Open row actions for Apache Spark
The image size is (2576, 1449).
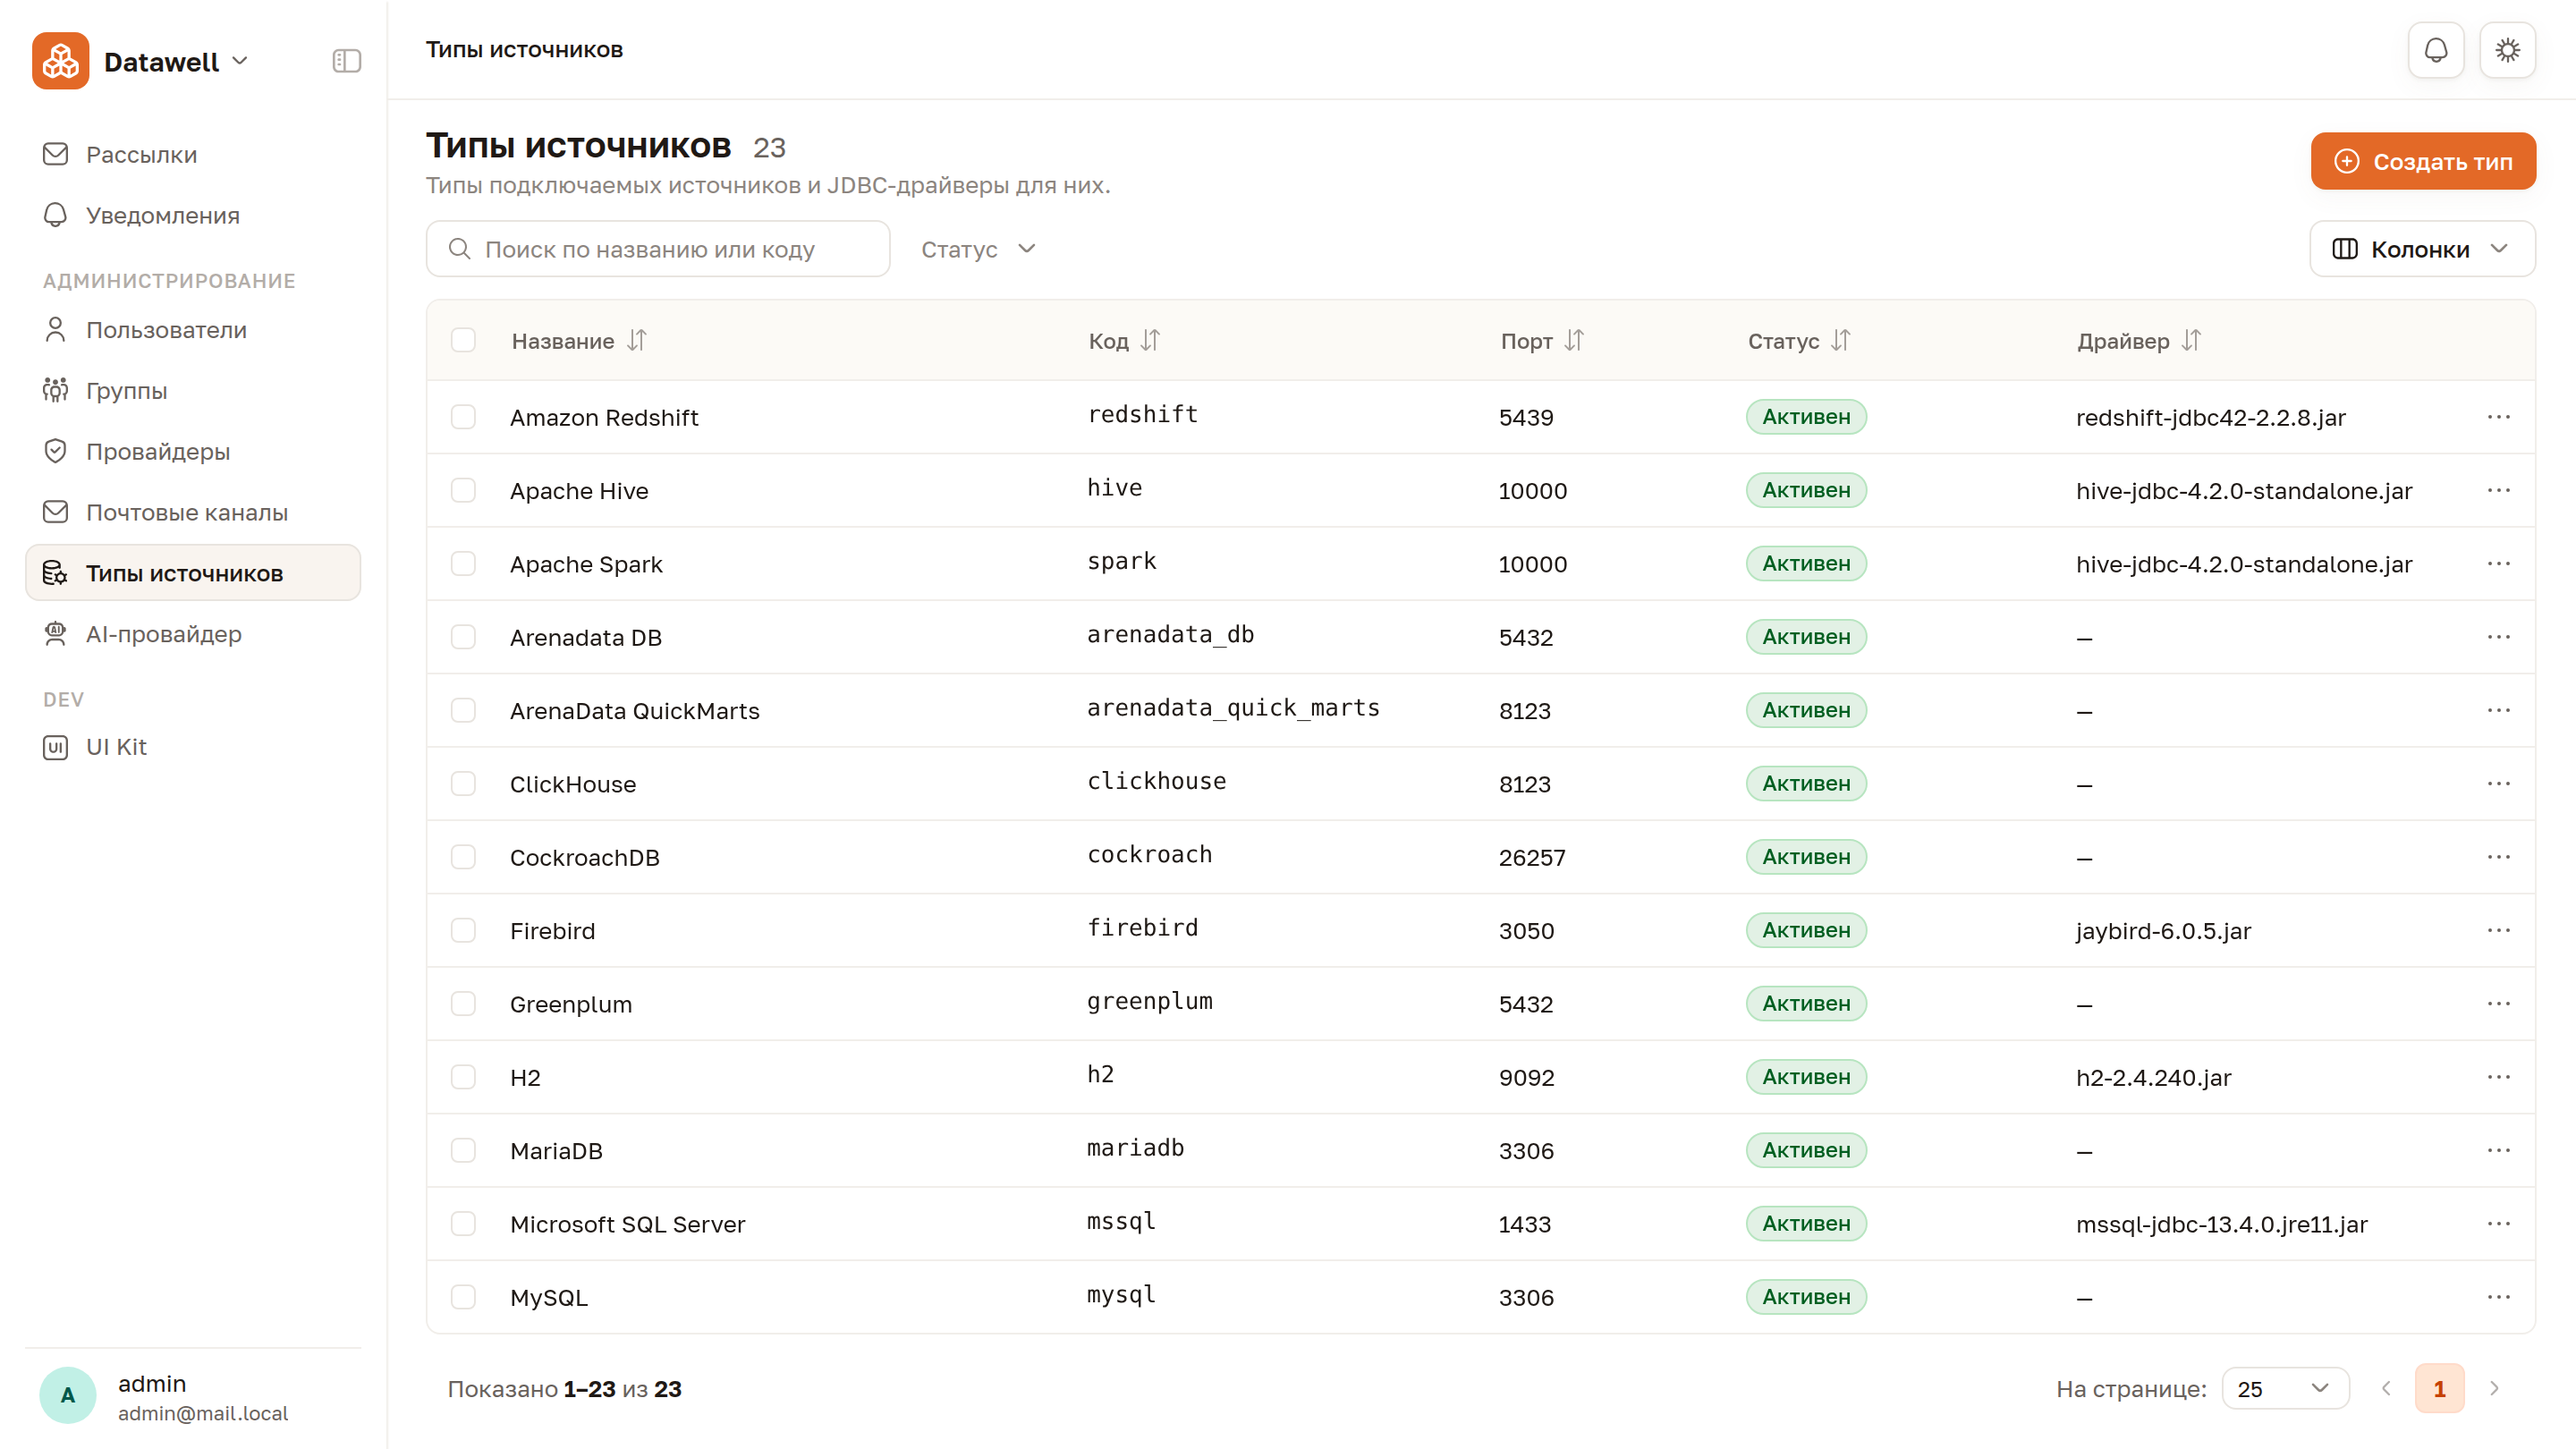coord(2498,564)
